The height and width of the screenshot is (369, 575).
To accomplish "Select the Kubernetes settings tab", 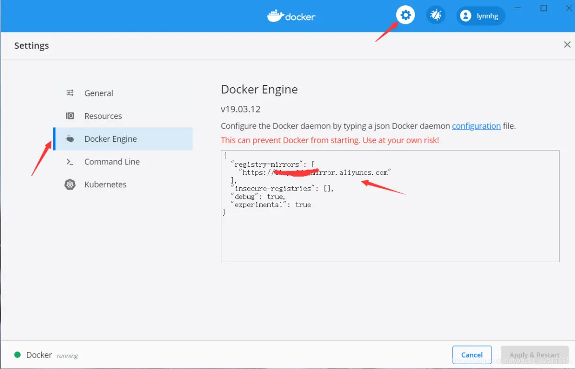I will point(123,184).
